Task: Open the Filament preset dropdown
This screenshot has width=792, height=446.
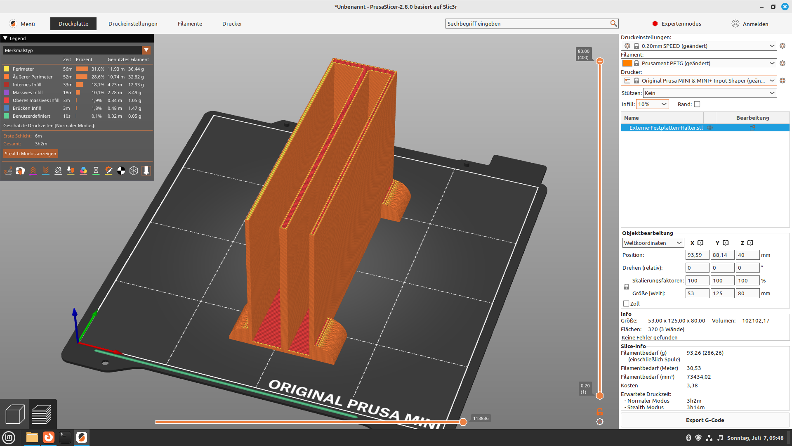Action: pyautogui.click(x=699, y=63)
